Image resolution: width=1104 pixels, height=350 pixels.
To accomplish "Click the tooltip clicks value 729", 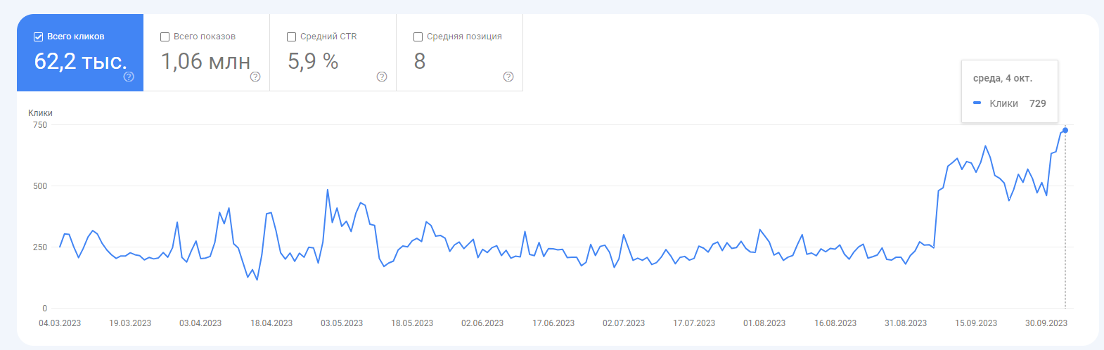I will pos(1038,103).
